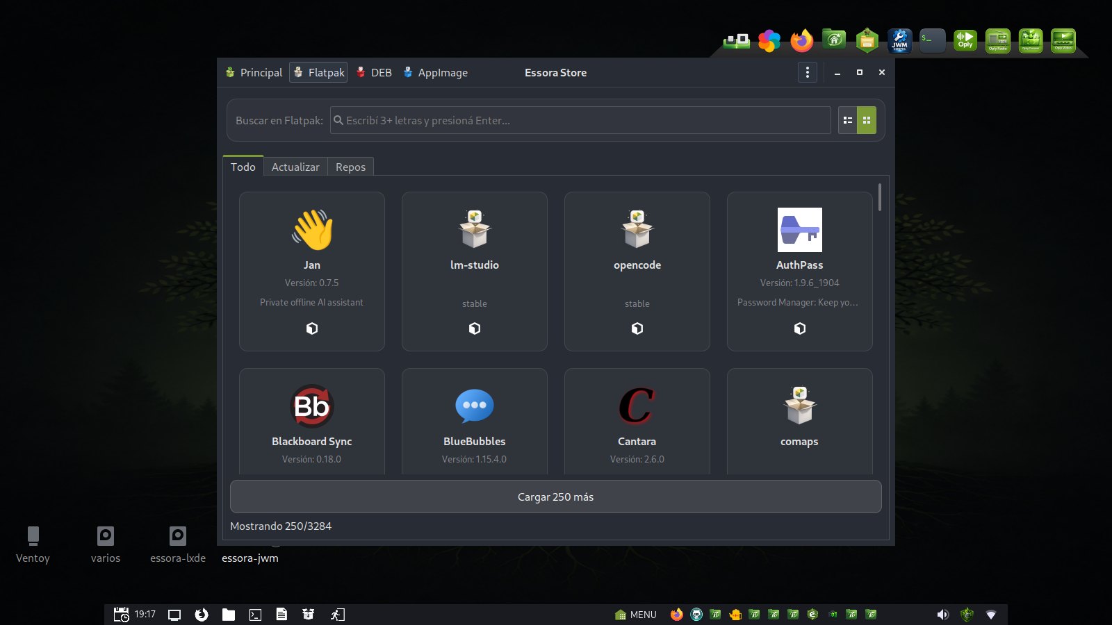
Task: Click the Versión: 2.6.0 label under Cantara
Action: pyautogui.click(x=637, y=459)
